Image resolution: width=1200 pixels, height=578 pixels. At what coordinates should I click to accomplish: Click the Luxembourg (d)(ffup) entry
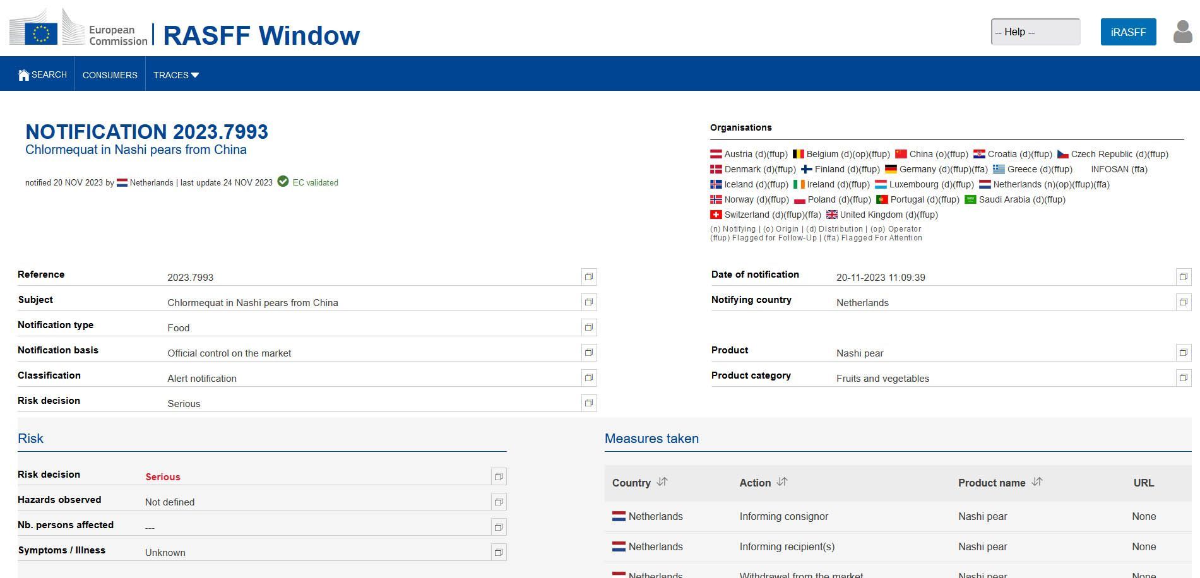[x=925, y=184]
